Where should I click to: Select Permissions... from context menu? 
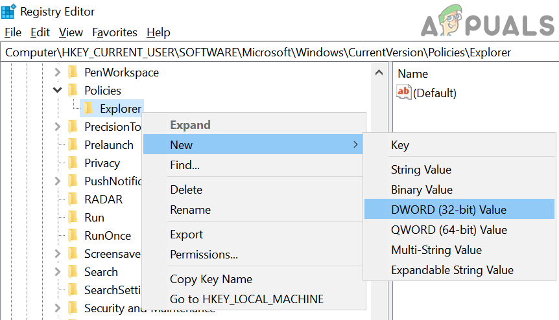click(x=204, y=255)
